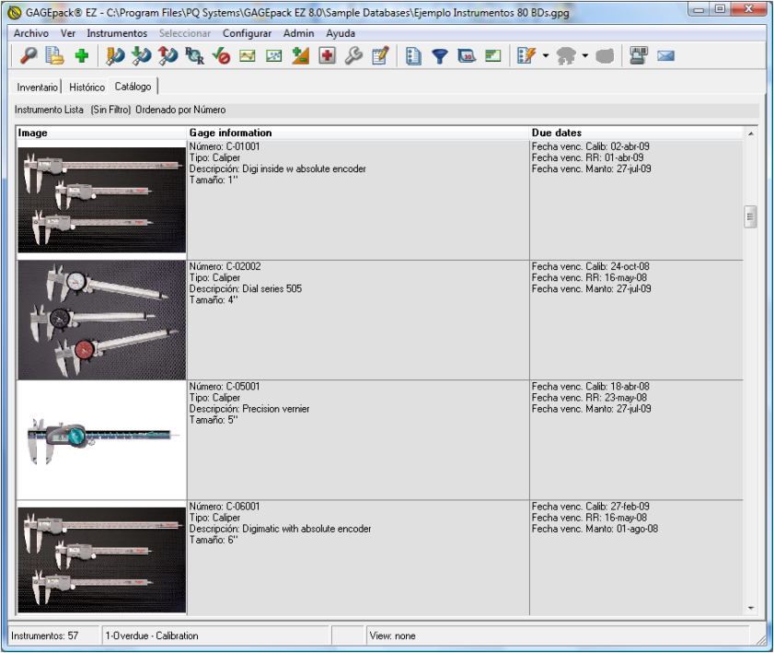Select the Catálogo tab
The height and width of the screenshot is (653, 774).
click(x=133, y=86)
